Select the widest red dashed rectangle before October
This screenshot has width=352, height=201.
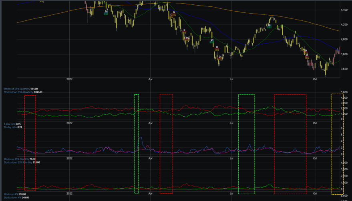(275, 144)
